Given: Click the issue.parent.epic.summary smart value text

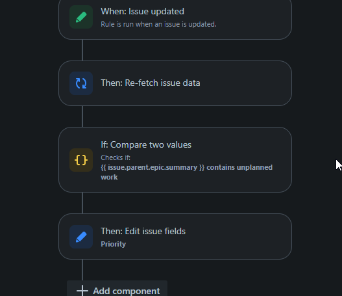Looking at the screenshot, I should click(x=153, y=167).
